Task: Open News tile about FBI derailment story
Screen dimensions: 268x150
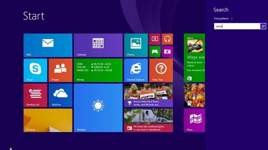Action: (149, 120)
